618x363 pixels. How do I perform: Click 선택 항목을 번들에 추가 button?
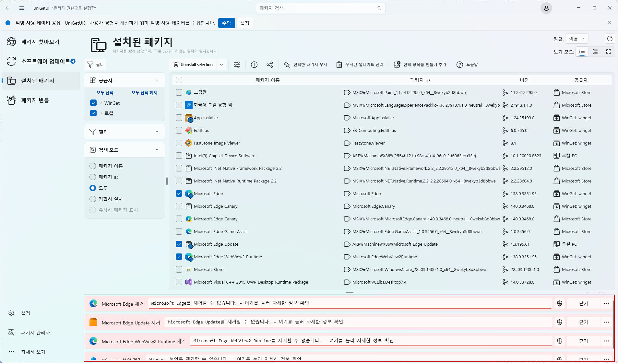(x=420, y=64)
